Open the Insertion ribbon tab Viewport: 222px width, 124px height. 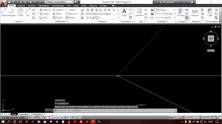(21, 6)
